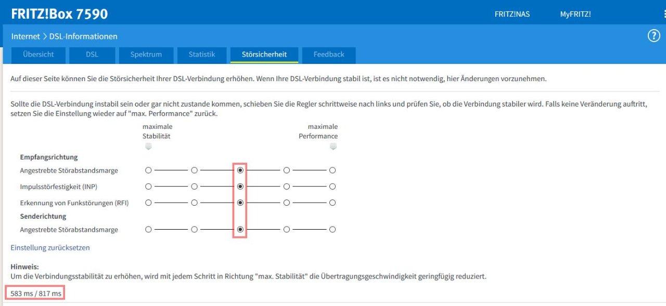This screenshot has width=666, height=306.
Task: Click the maximale Performance column label
Action: pyautogui.click(x=318, y=131)
